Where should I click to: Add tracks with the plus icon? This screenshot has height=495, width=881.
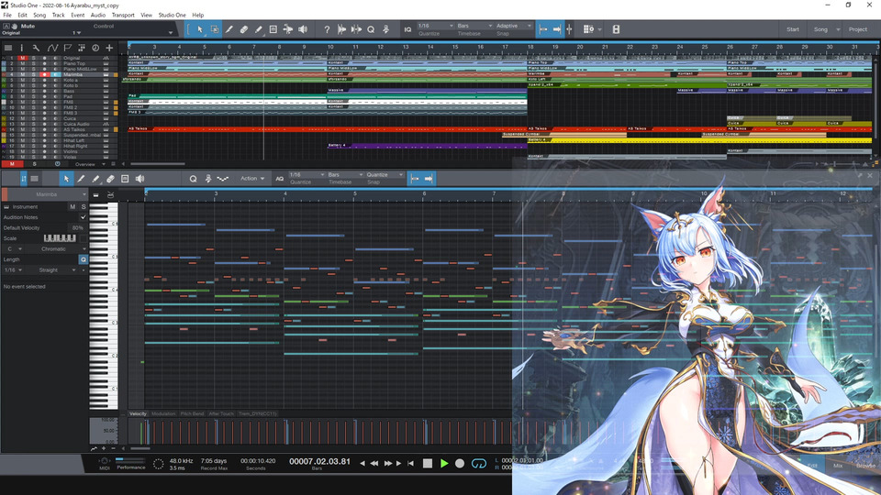(x=109, y=48)
